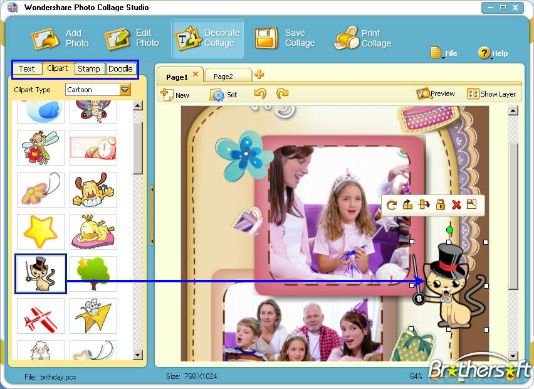534x389 pixels.
Task: Flip the clipart vertically
Action: (425, 205)
